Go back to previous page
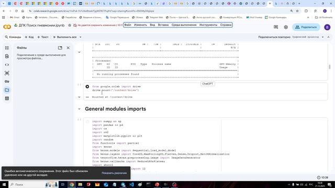The image size is (335, 188). (4, 11)
